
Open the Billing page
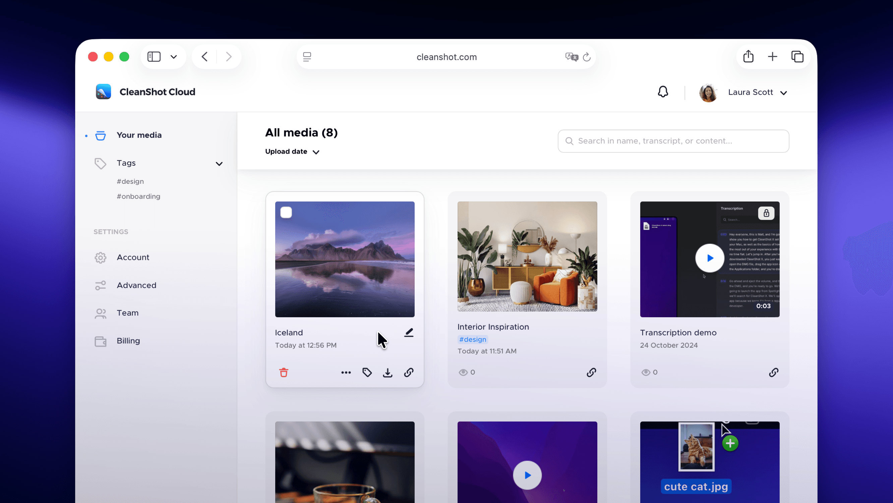click(128, 341)
